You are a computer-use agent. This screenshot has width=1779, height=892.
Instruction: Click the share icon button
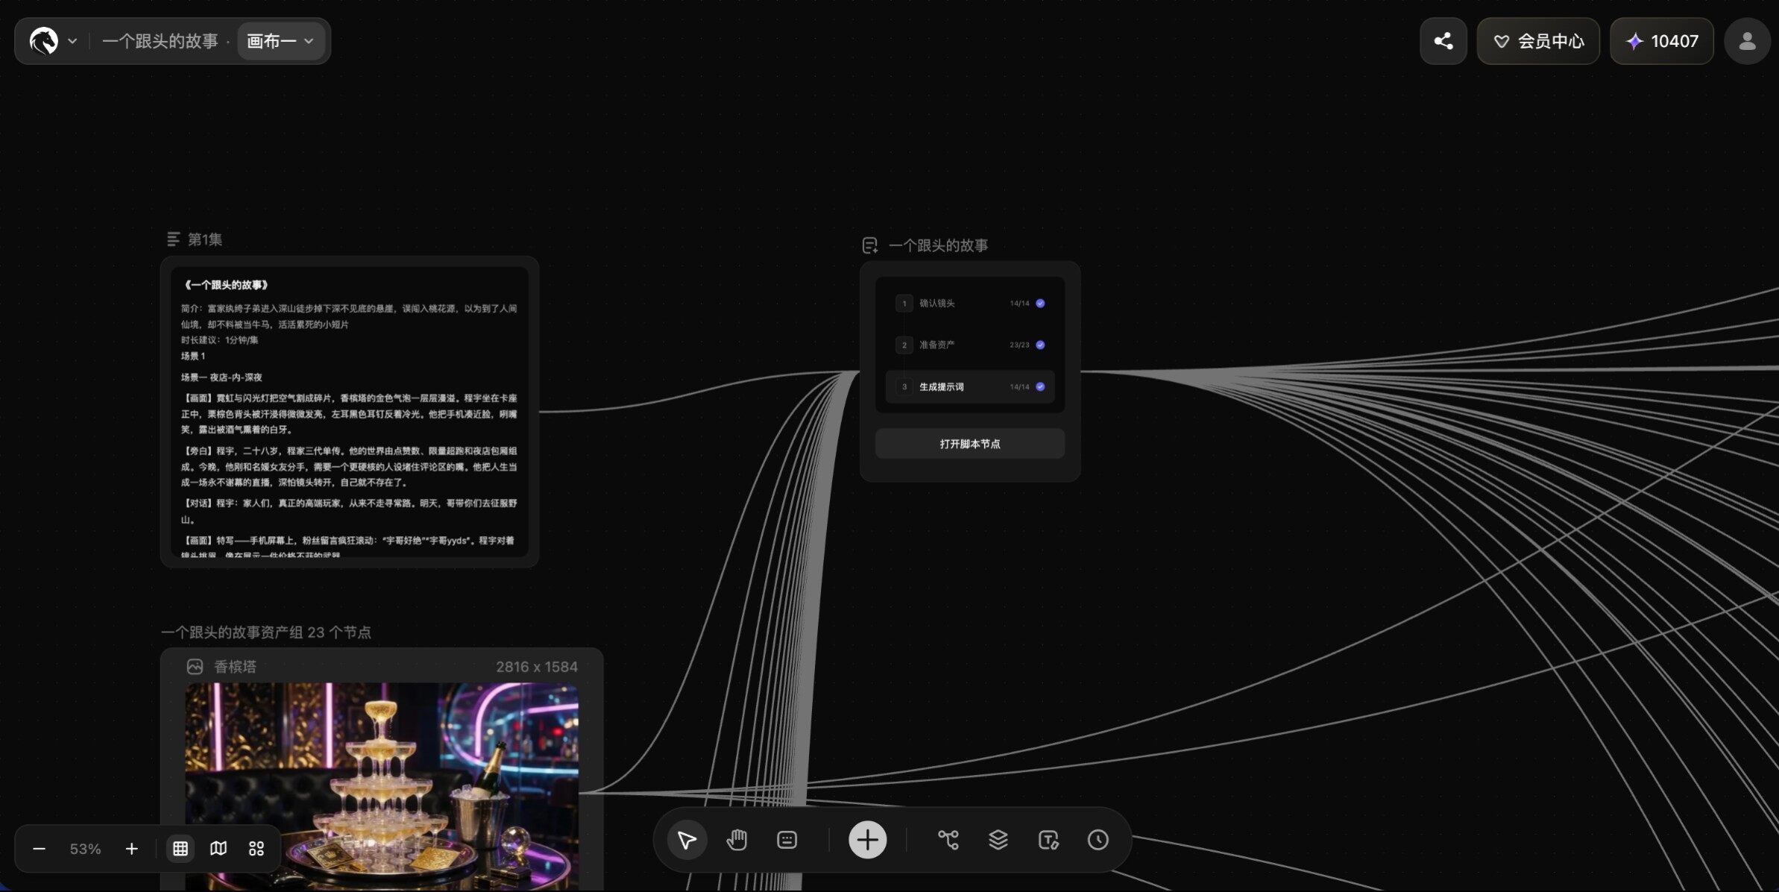(x=1443, y=41)
